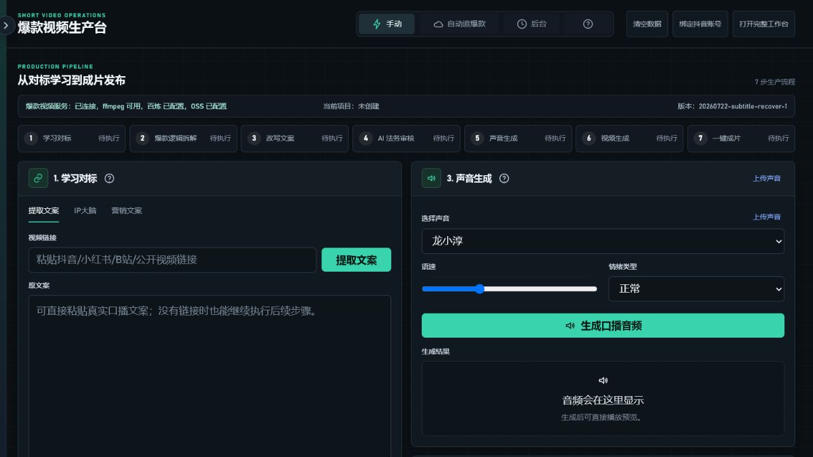The width and height of the screenshot is (813, 457).
Task: Switch to 自动追爆款 mode tab
Action: pyautogui.click(x=459, y=24)
